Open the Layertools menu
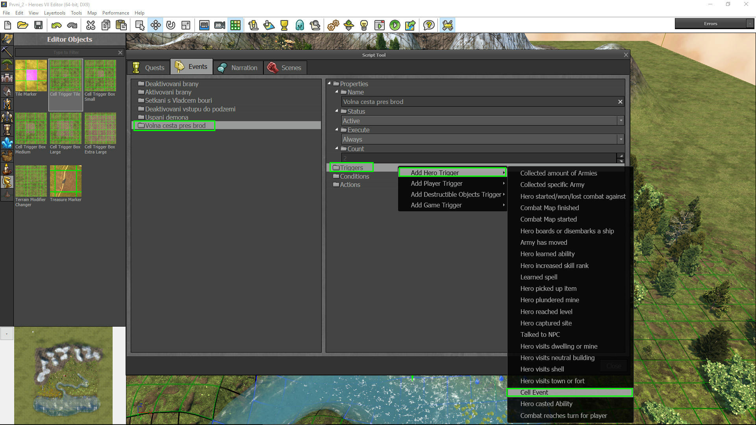 (x=55, y=13)
